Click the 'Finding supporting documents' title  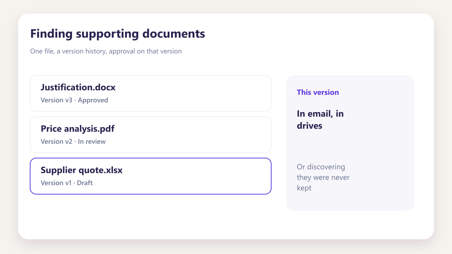(x=118, y=33)
